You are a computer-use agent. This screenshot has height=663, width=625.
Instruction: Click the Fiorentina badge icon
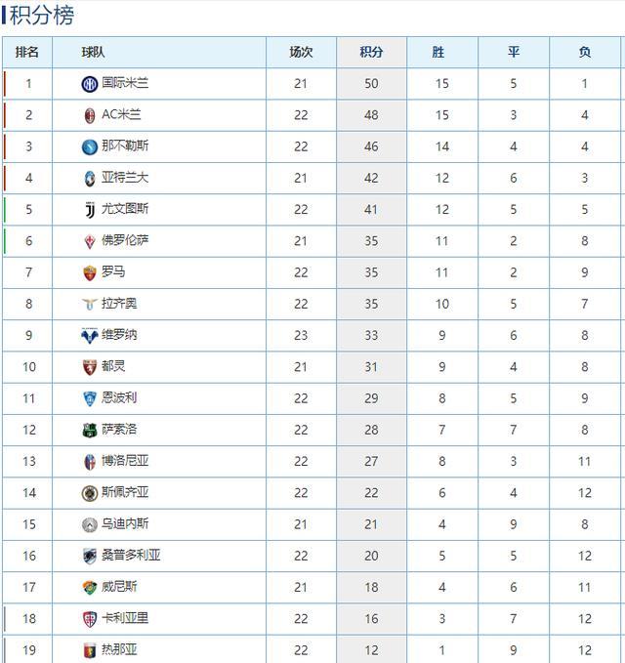(x=89, y=241)
